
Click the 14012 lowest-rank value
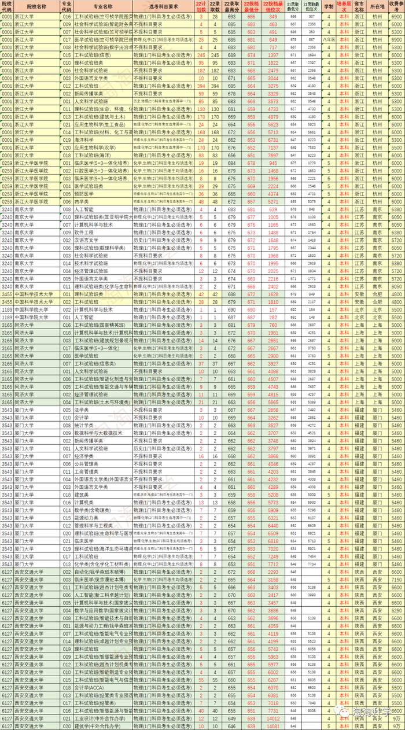(x=273, y=718)
